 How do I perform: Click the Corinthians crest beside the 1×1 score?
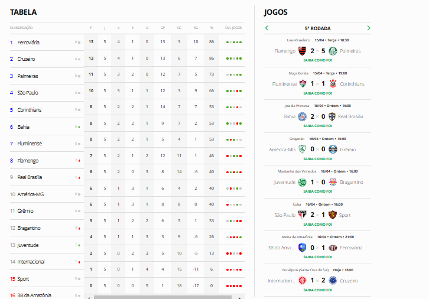point(333,84)
